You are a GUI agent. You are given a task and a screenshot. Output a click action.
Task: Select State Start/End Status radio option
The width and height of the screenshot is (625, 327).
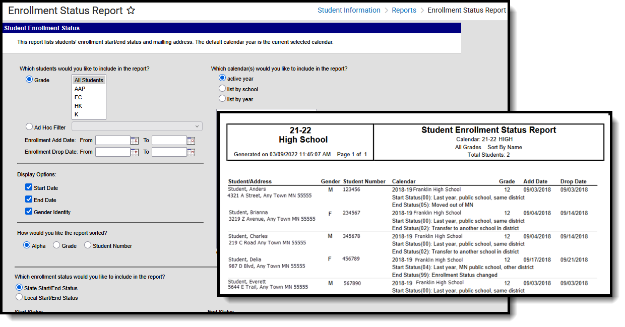tap(19, 288)
